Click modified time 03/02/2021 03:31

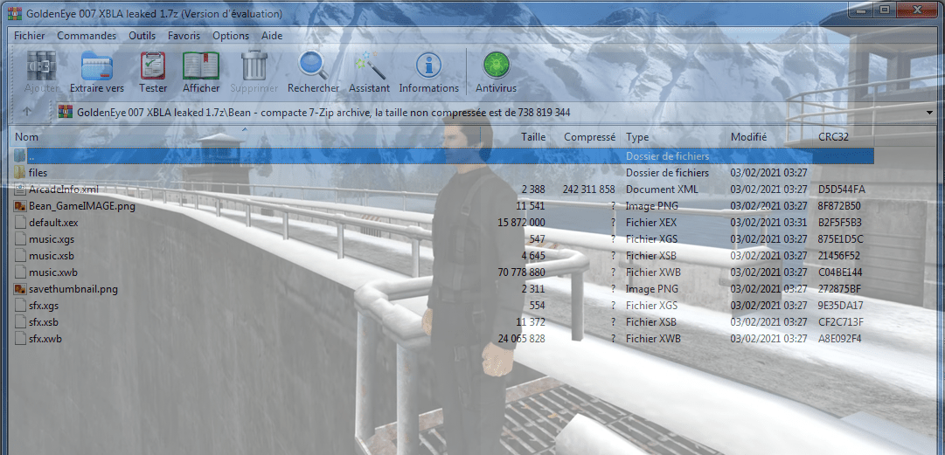pyautogui.click(x=769, y=222)
